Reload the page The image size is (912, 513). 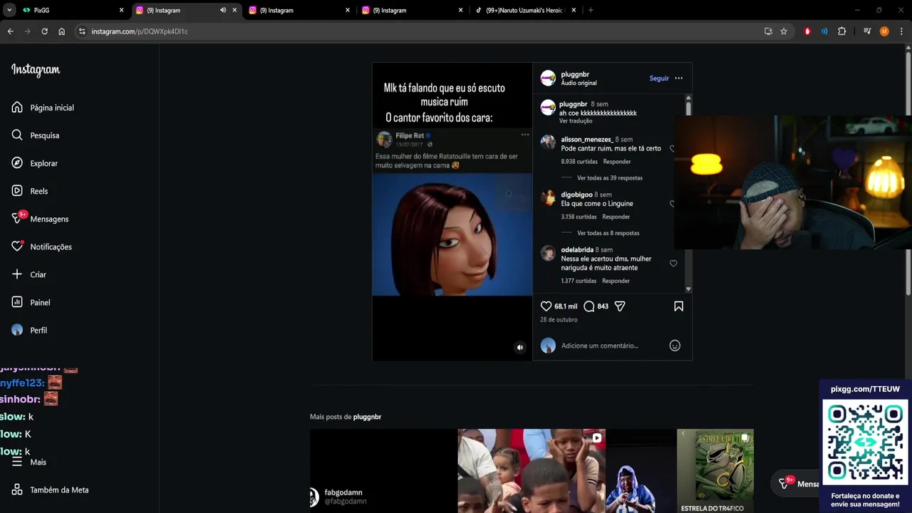[44, 31]
